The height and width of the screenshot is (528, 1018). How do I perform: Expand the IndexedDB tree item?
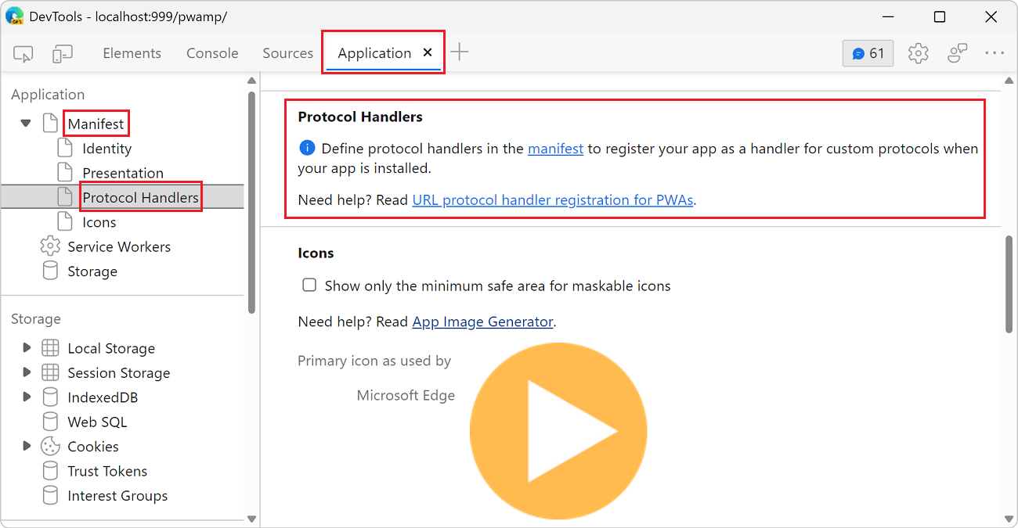(x=27, y=397)
